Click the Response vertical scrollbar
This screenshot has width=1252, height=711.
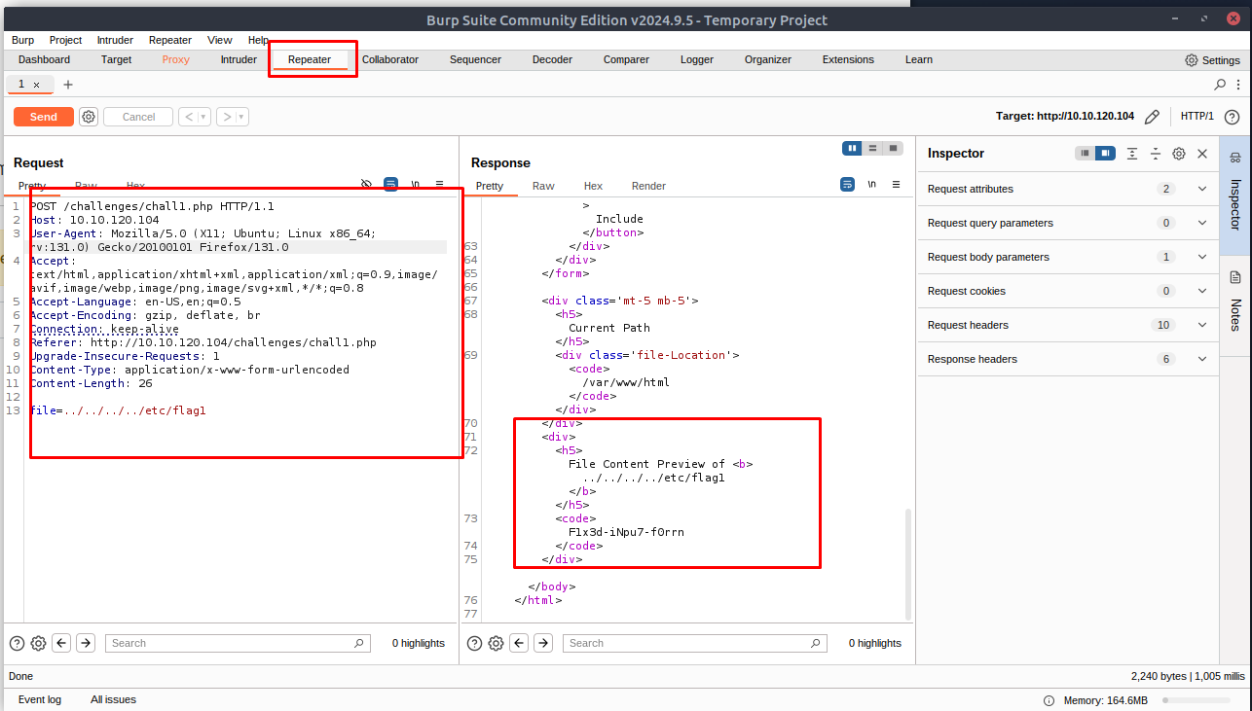click(x=909, y=563)
